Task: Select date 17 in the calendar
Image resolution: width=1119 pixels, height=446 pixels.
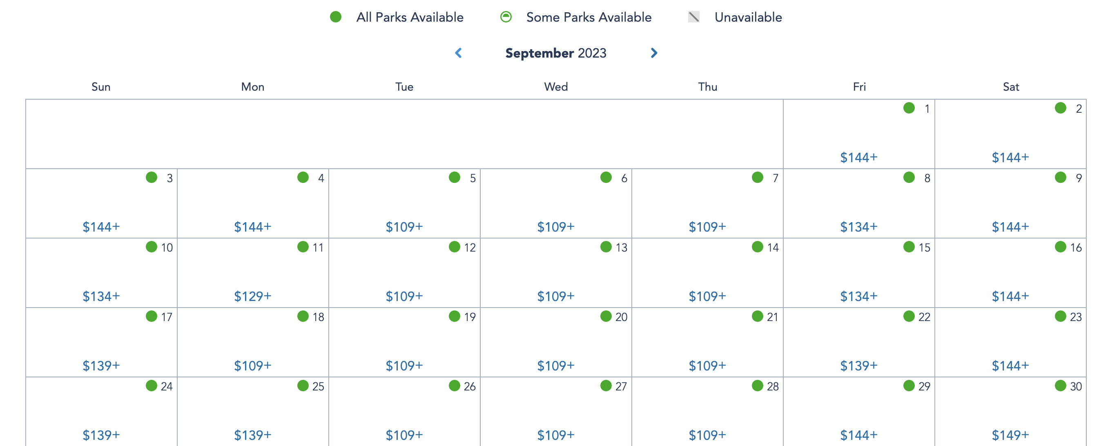Action: tap(166, 317)
